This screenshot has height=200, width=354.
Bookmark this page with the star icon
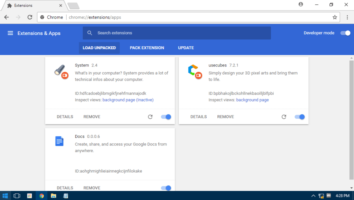pyautogui.click(x=335, y=17)
